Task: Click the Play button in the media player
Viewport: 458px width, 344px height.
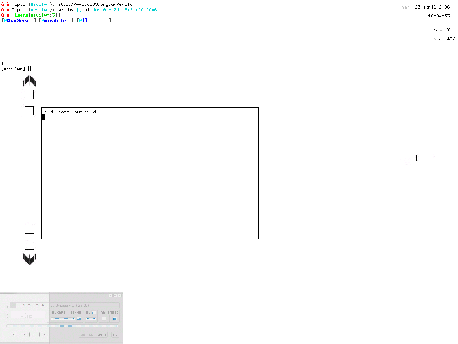Action: tap(24, 335)
